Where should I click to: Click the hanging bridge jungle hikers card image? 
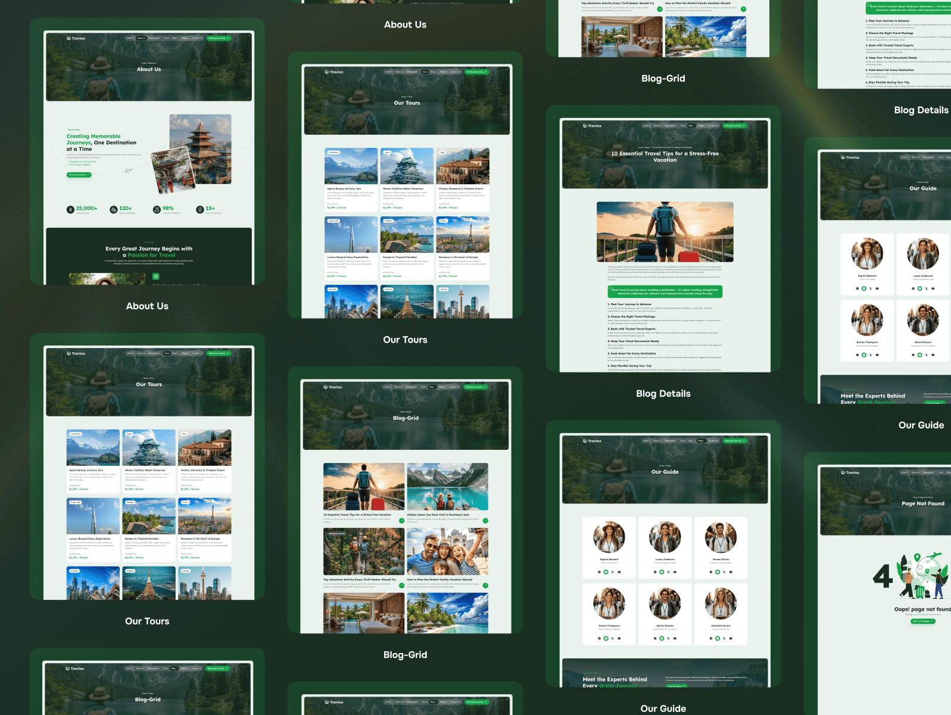pos(364,552)
